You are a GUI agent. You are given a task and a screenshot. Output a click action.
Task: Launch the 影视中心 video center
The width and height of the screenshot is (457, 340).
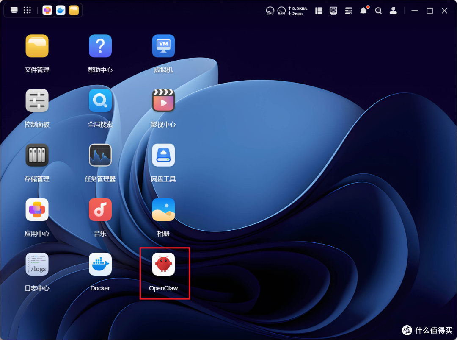pos(163,100)
